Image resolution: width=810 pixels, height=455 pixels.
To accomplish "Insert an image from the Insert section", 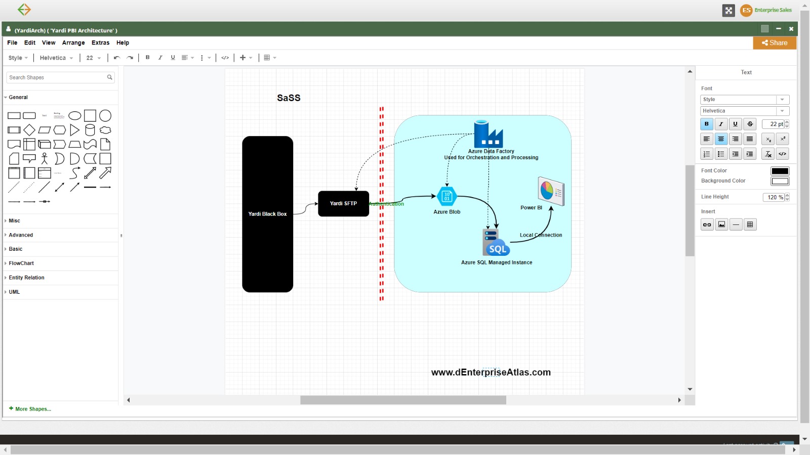I will (x=722, y=224).
